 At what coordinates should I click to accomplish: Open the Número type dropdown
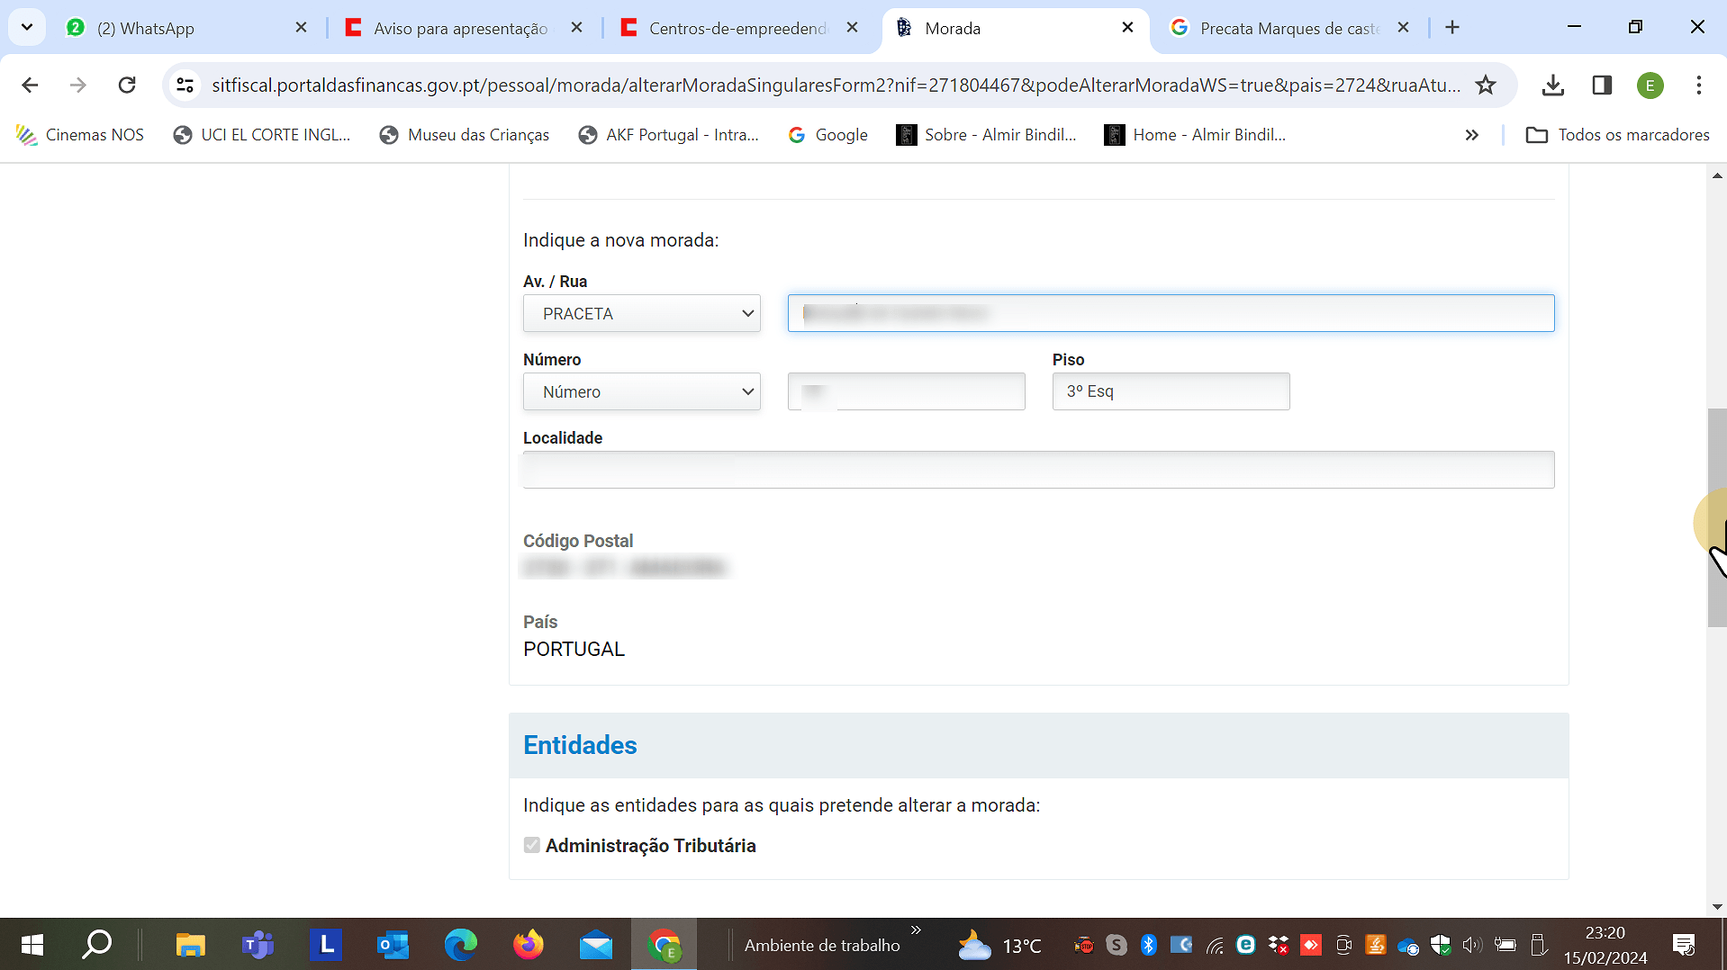pyautogui.click(x=642, y=391)
